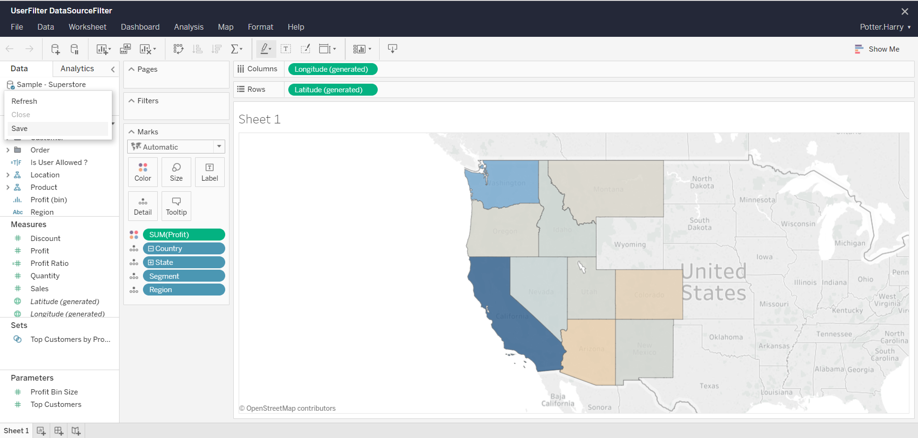Click the show/hide cards icon
Screen dimensions: 918x438
pyautogui.click(x=359, y=49)
